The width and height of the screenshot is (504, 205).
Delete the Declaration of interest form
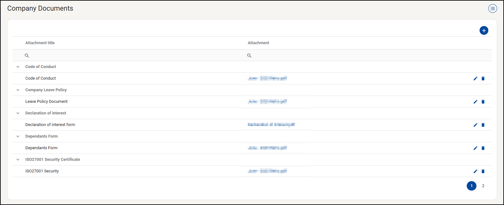tap(483, 125)
